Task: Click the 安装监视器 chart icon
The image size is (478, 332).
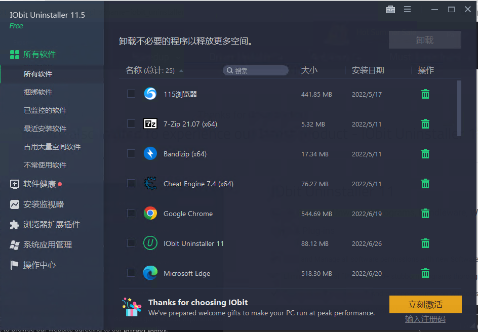Action: pos(15,204)
